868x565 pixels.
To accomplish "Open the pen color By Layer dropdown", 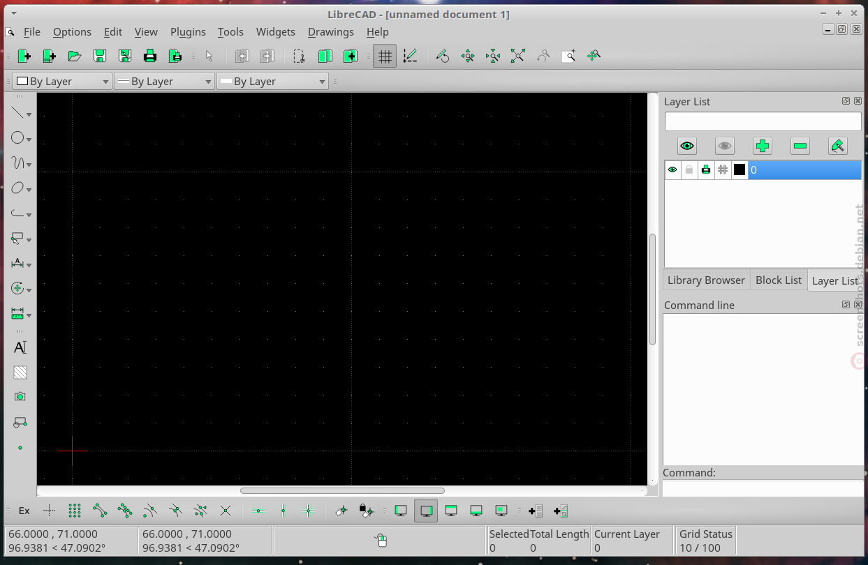I will 62,82.
